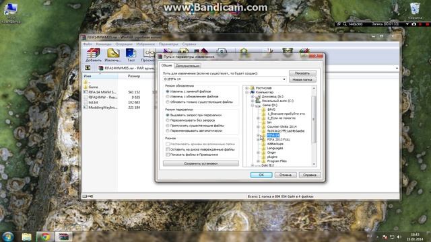Select the Game folder in archive list
Screen dimensions: 431x242
[x=93, y=87]
